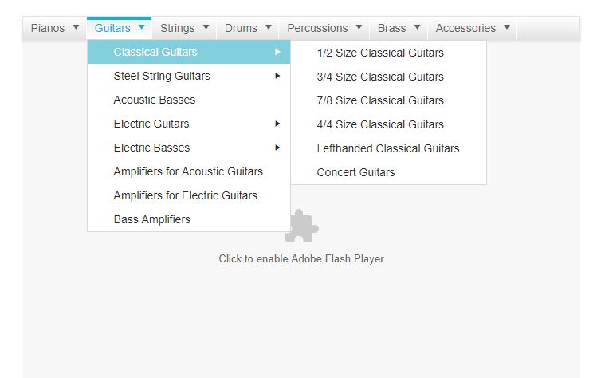This screenshot has height=378, width=593.
Task: Open the Accessories menu
Action: coord(473,28)
